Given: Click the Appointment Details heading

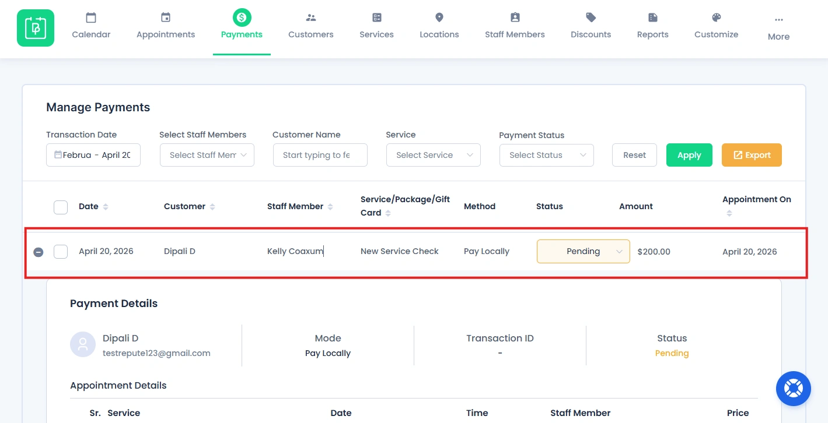Looking at the screenshot, I should 118,386.
